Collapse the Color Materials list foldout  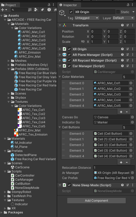click(60, 77)
